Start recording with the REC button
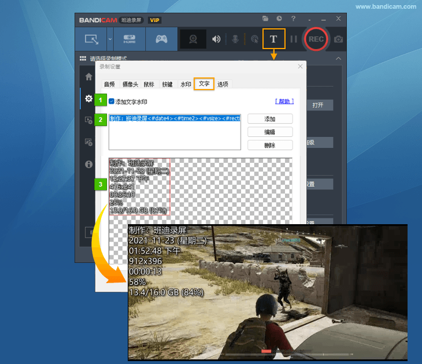This screenshot has height=364, width=422. click(x=316, y=39)
